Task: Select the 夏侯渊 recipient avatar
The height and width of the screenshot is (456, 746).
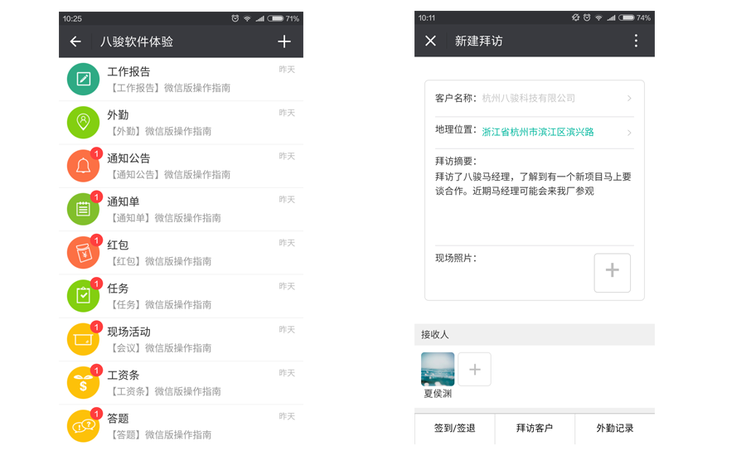Action: [x=438, y=369]
